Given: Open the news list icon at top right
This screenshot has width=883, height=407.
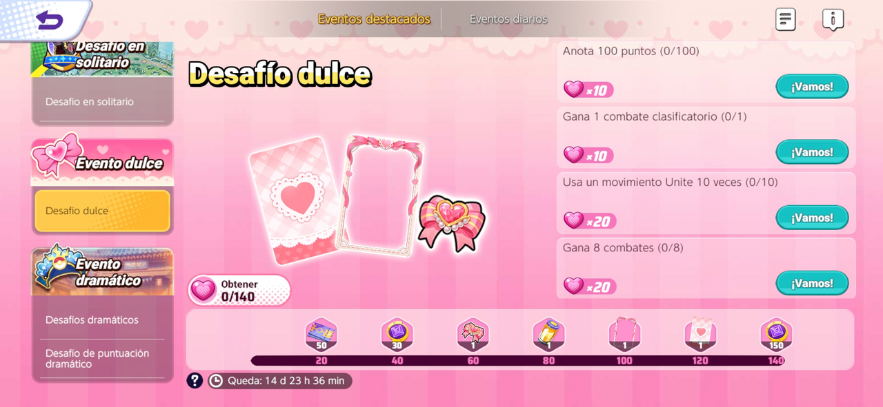Looking at the screenshot, I should click(785, 19).
